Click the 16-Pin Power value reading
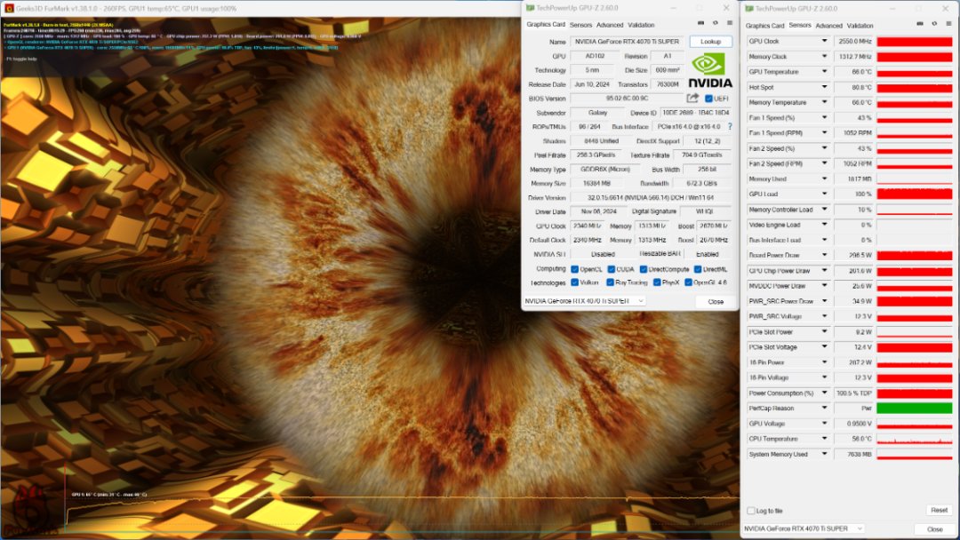 coord(853,362)
